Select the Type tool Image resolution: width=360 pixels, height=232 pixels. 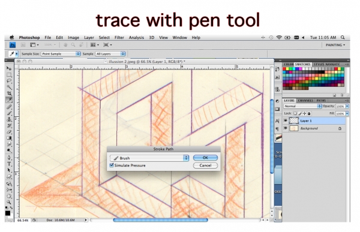(x=9, y=164)
